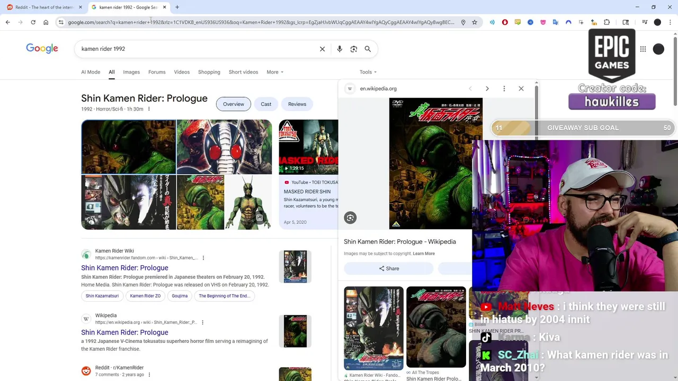Viewport: 678px width, 381px height.
Task: Open the Google apps grid
Action: (x=643, y=49)
